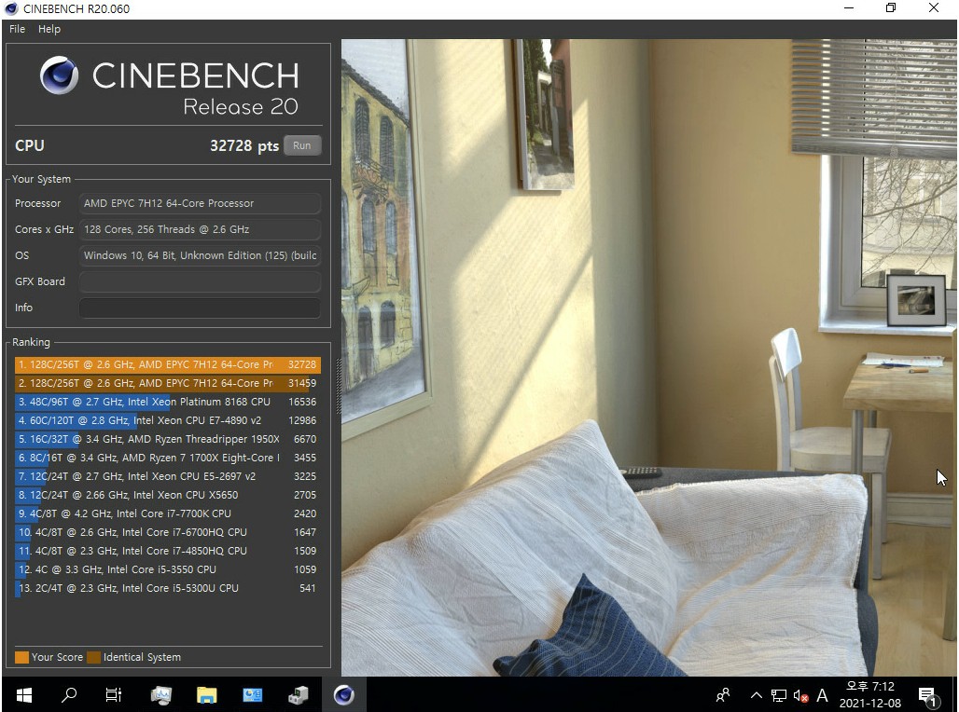Click the network icon in system tray

point(779,695)
